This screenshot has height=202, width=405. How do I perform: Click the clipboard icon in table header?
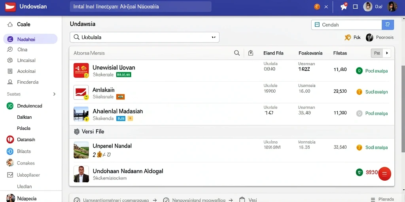(x=250, y=53)
